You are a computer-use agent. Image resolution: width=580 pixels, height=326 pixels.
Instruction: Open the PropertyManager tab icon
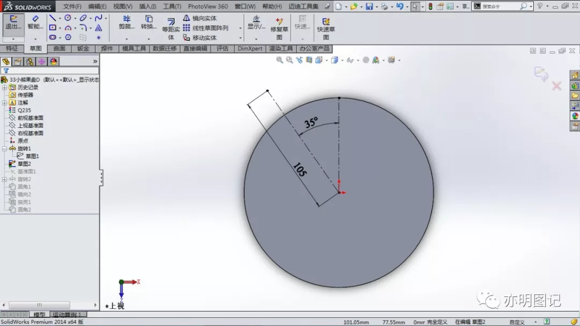(18, 61)
